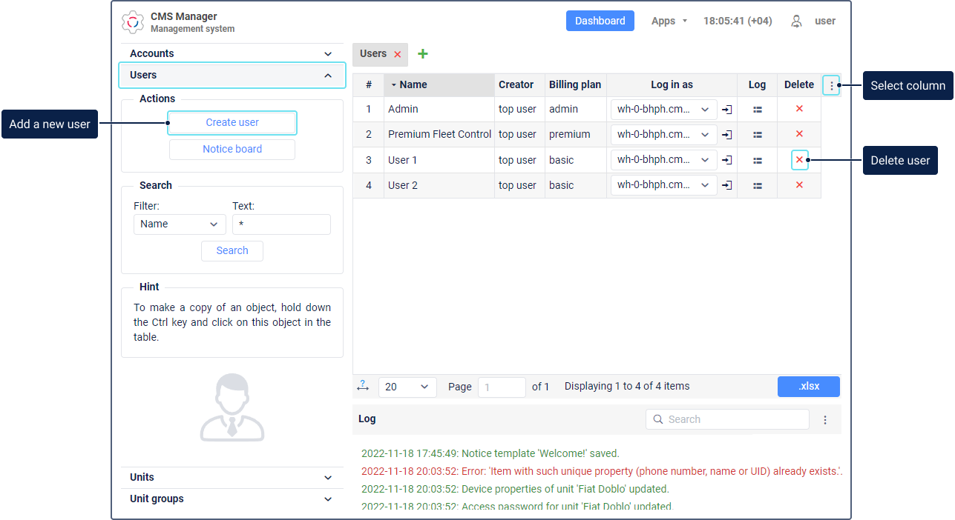Screen dimensions: 955x520
Task: Close the Users tab
Action: pyautogui.click(x=398, y=55)
